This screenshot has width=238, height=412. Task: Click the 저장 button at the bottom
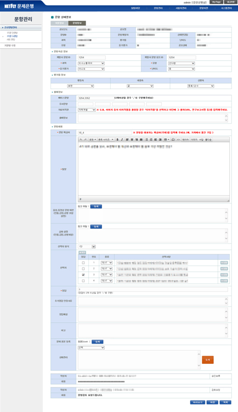(212, 402)
